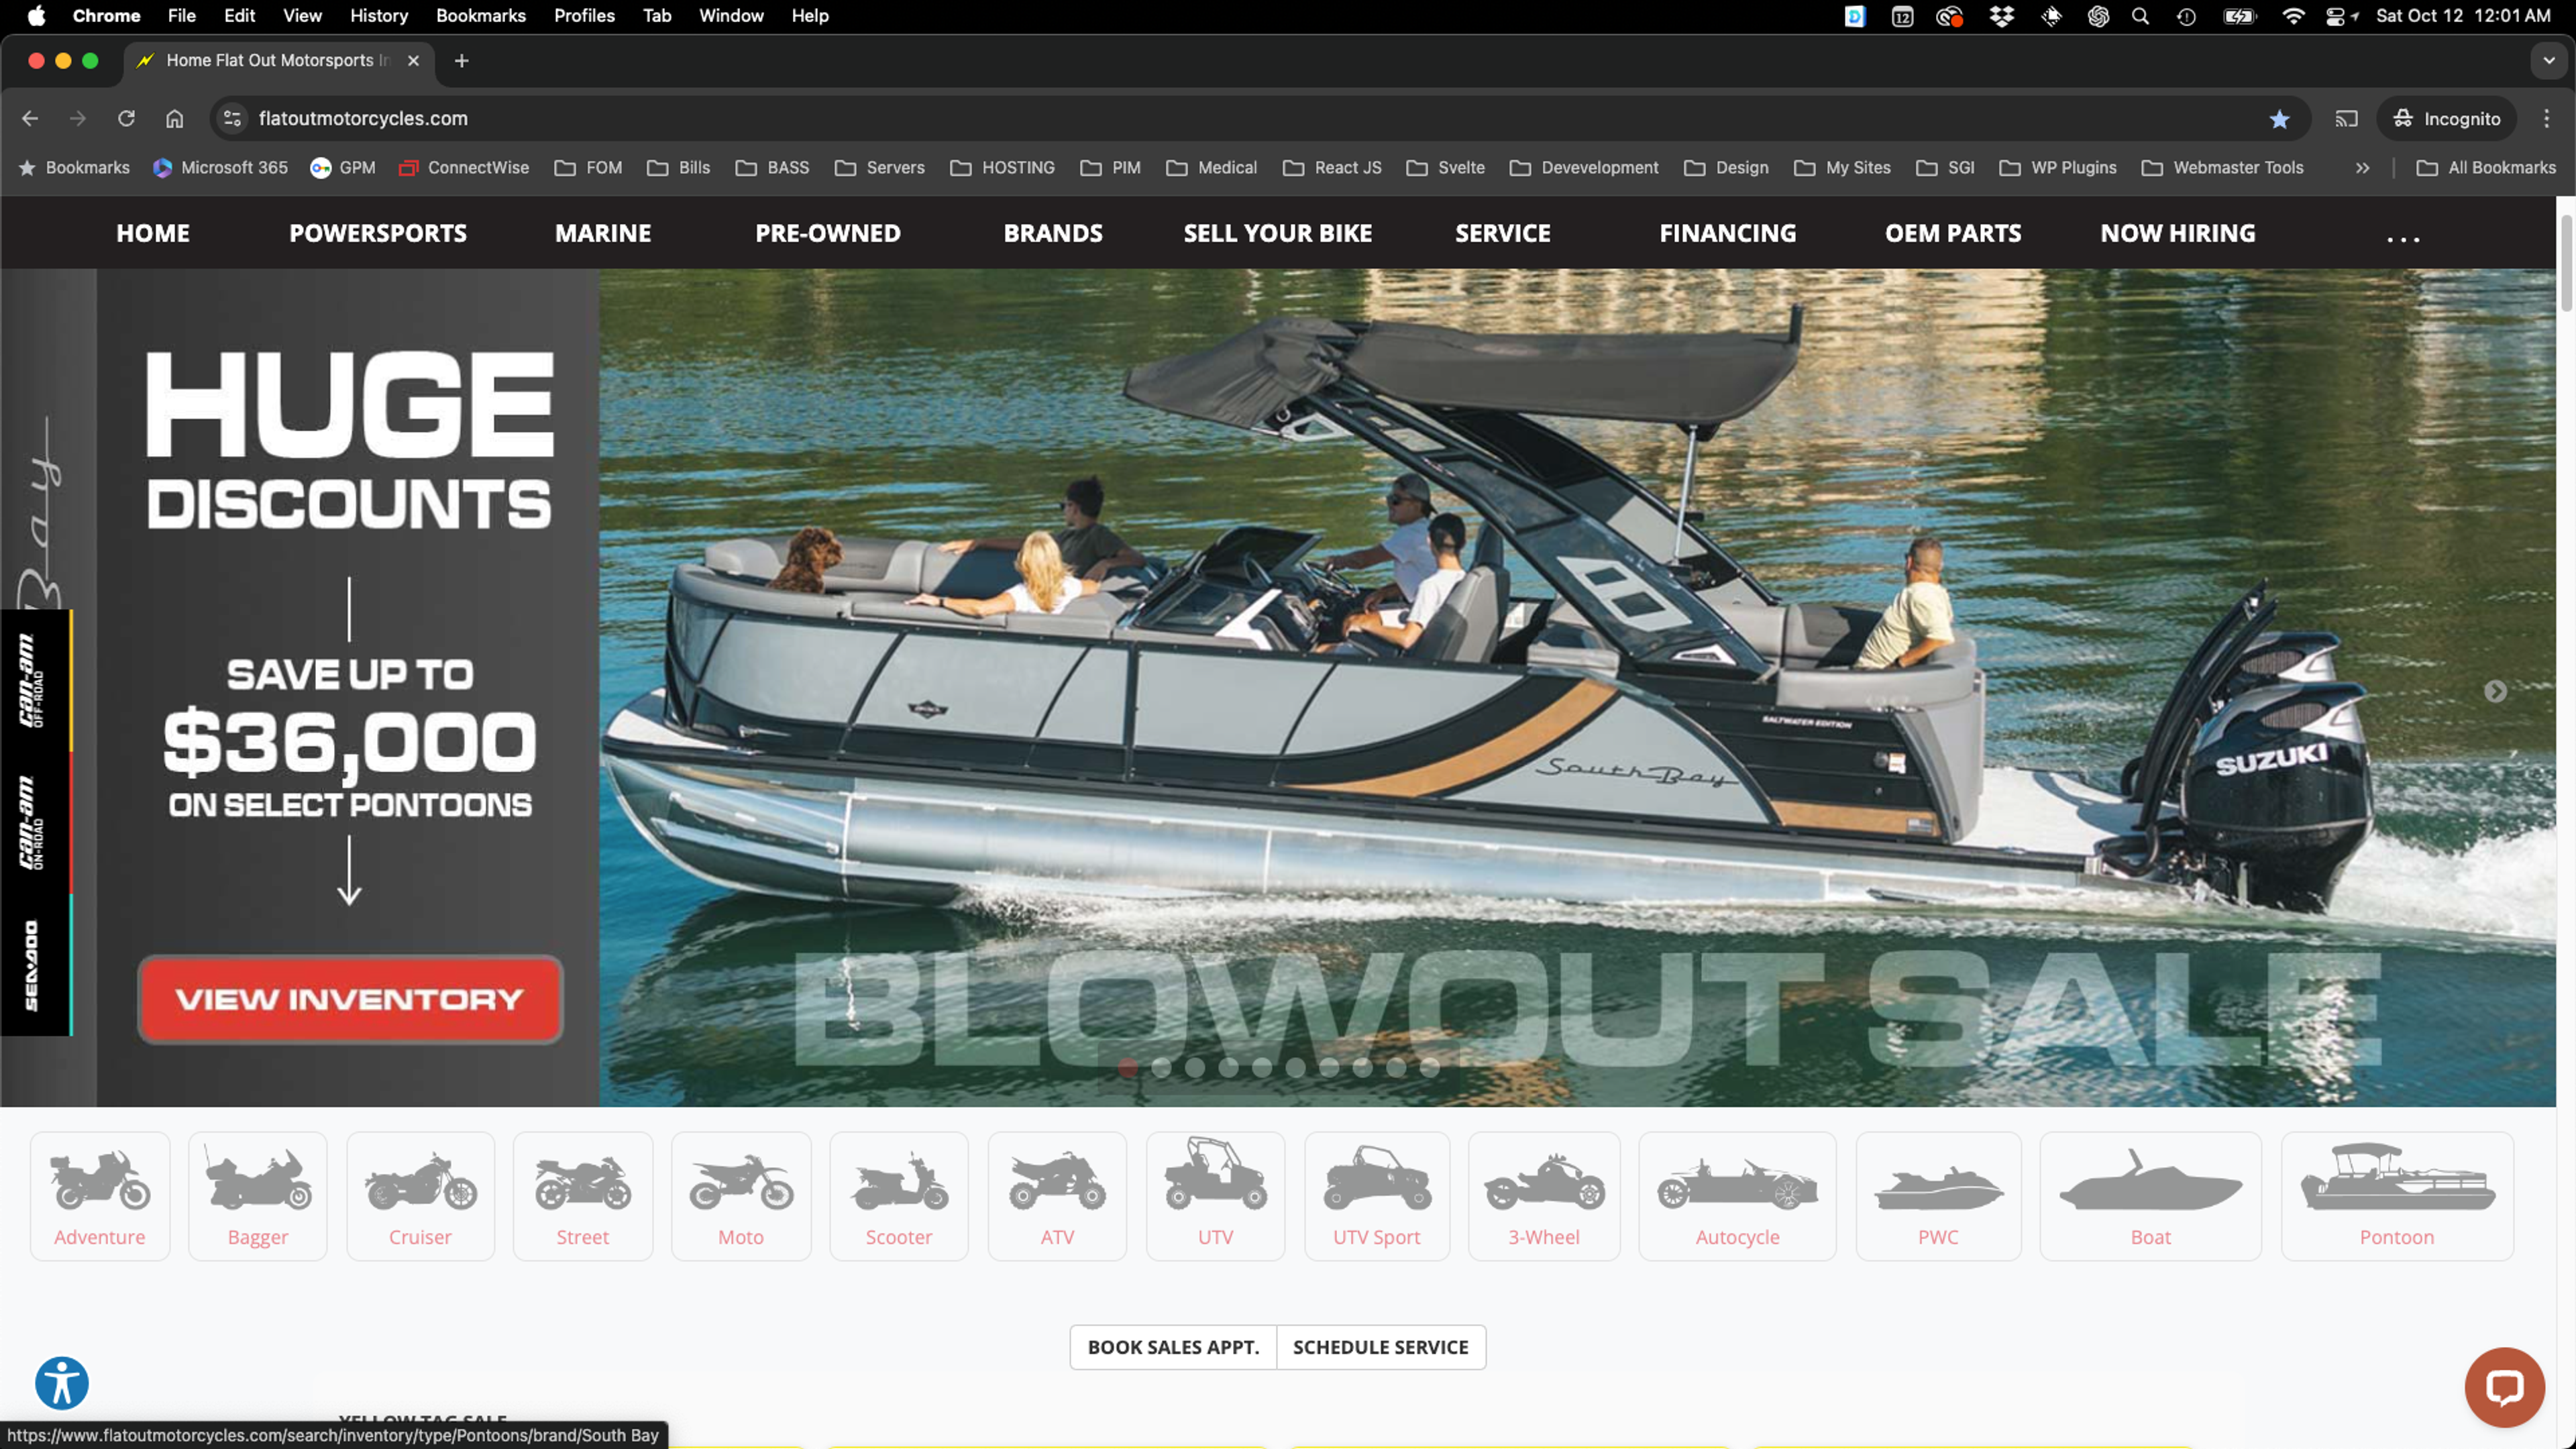
Task: Expand the hidden bookmarks chevron
Action: click(x=2362, y=168)
